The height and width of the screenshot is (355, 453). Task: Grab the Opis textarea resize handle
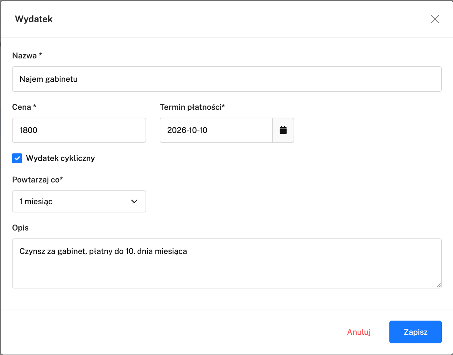pos(439,285)
